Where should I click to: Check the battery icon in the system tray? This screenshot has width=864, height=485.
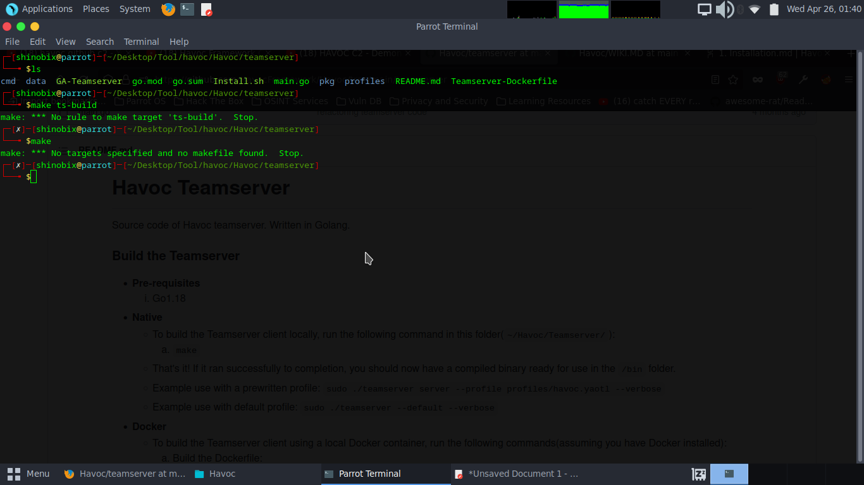pos(774,9)
